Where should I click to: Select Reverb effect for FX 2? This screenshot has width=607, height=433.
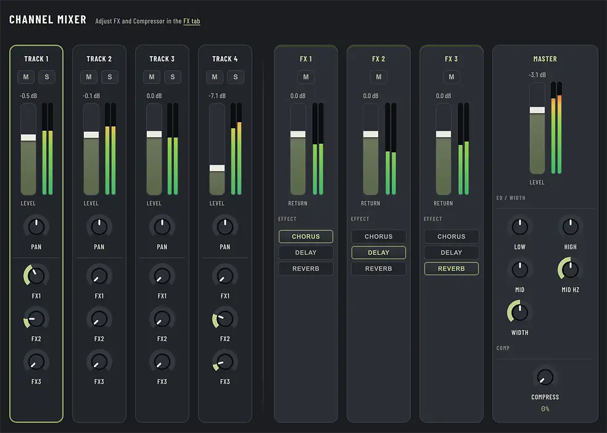pos(379,268)
